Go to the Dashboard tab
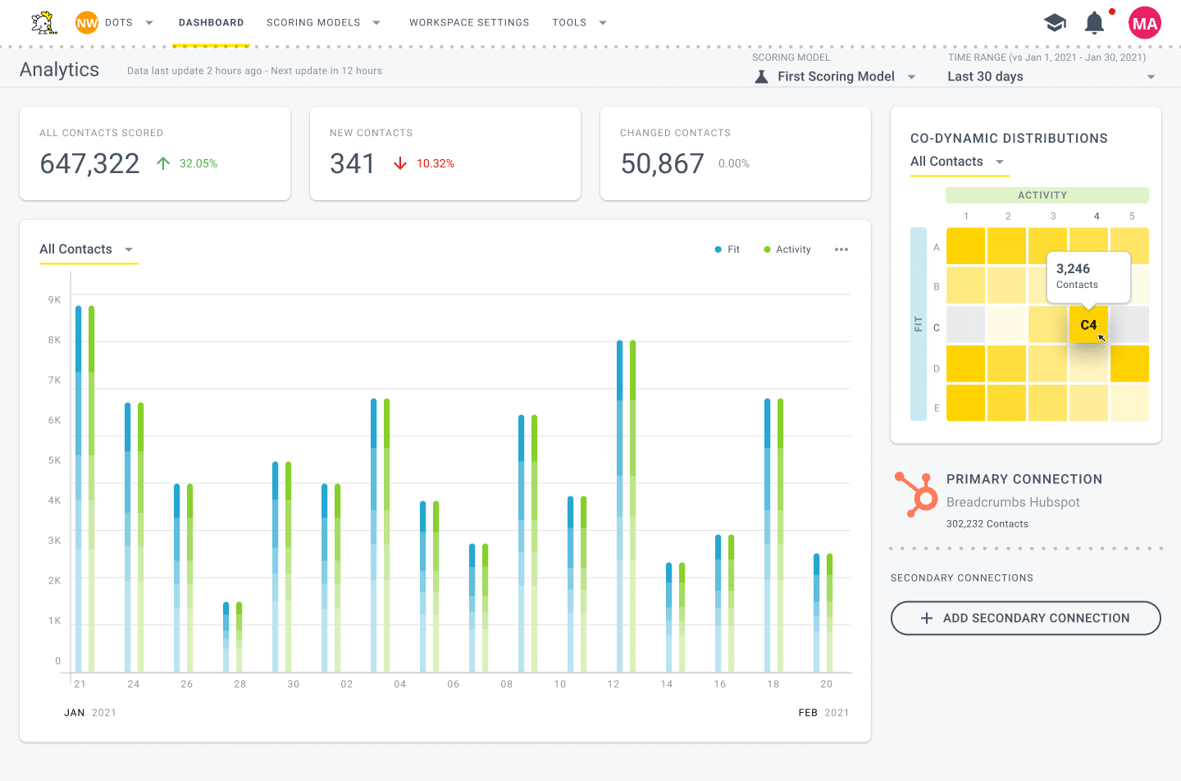This screenshot has height=781, width=1181. [212, 23]
